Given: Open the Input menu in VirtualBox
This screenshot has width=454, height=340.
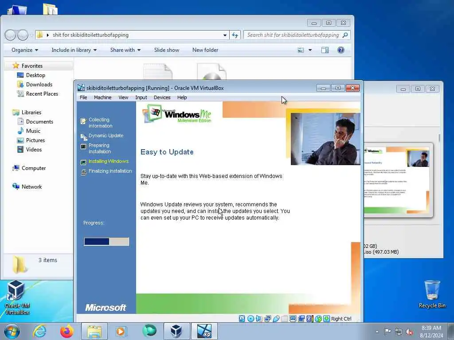Looking at the screenshot, I should point(141,97).
